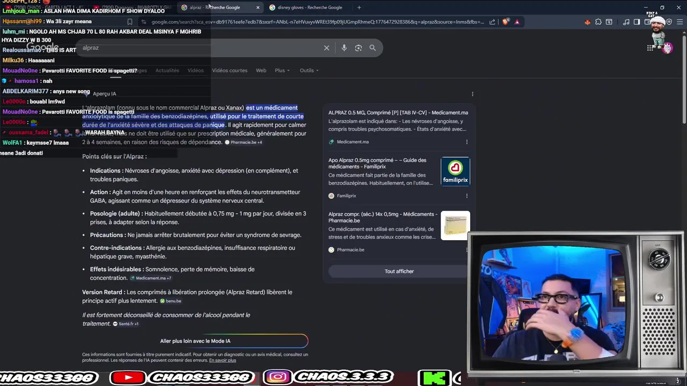Click 'Version Retard' paragraph label
Viewport: 687px width, 386px height.
104,292
